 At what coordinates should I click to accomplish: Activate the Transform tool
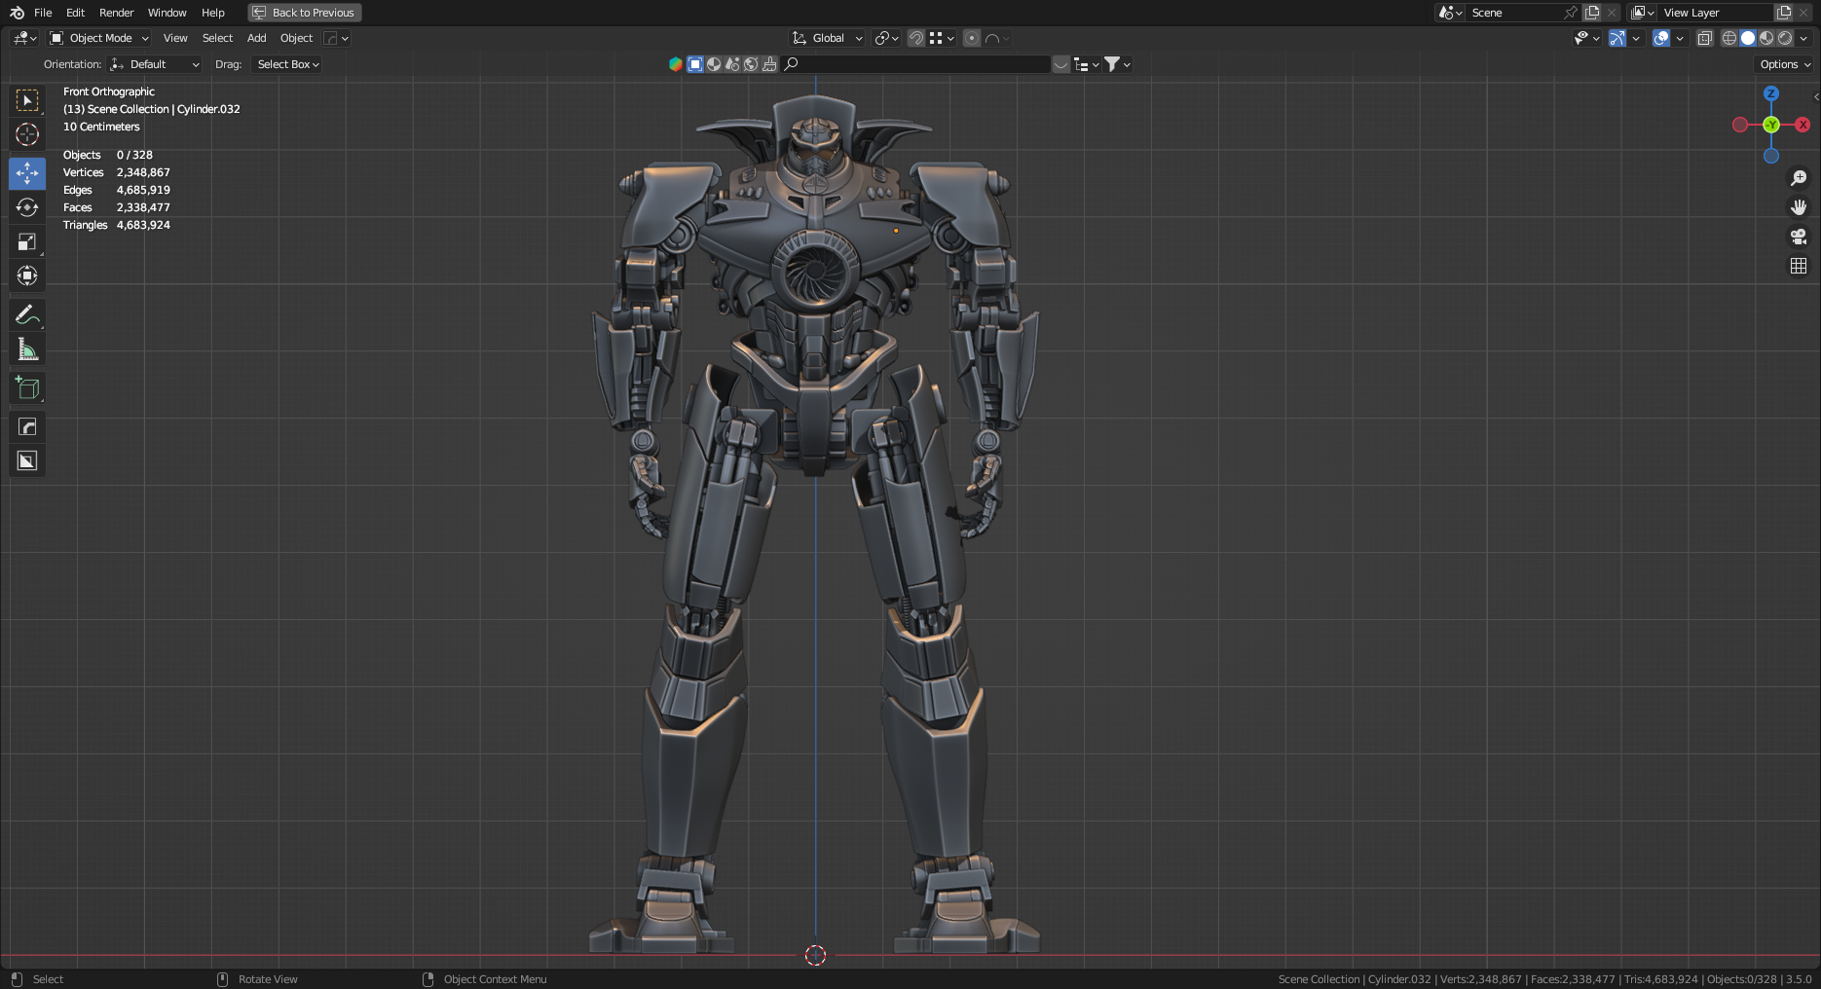pos(27,275)
